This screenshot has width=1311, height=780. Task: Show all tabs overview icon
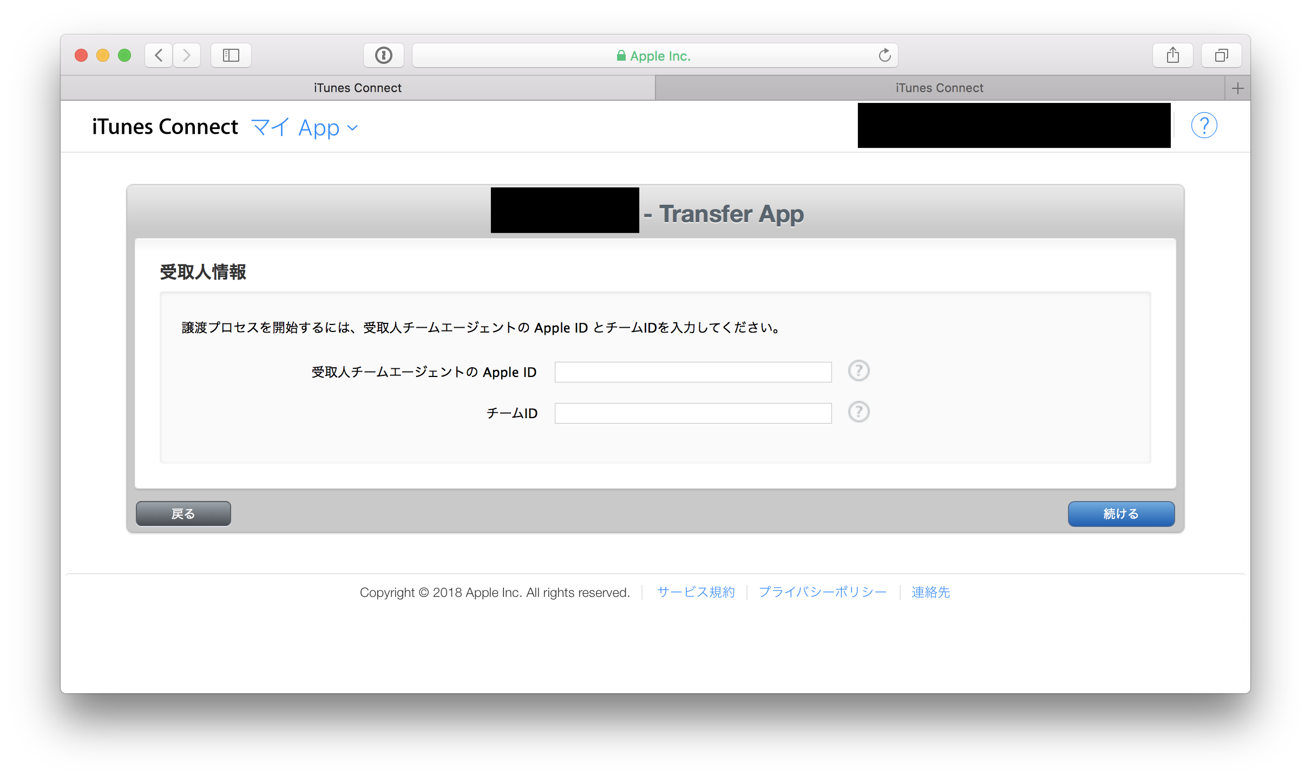click(1221, 55)
